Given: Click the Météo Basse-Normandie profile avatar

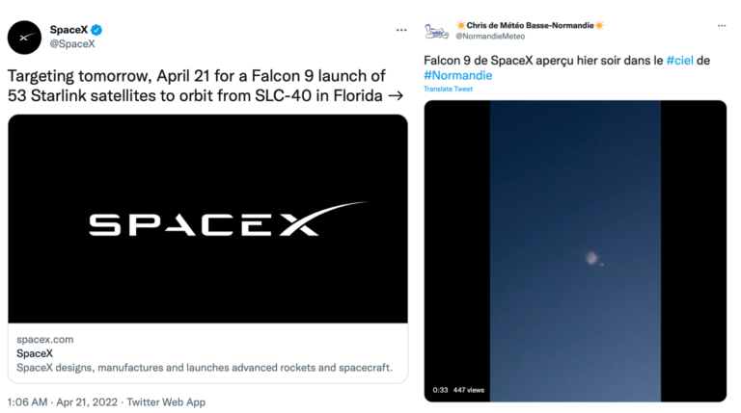Looking at the screenshot, I should [436, 32].
